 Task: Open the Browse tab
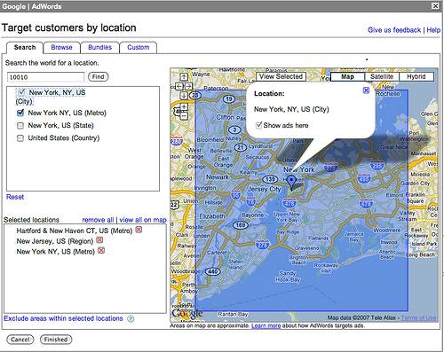click(61, 47)
